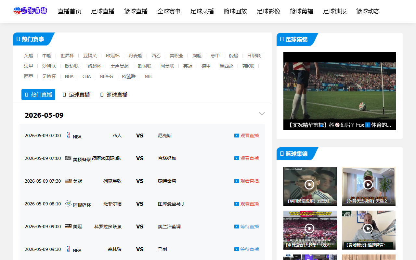This screenshot has width=416, height=260.
Task: Click play icon for 迈阿密国际B队 match
Action: (237, 158)
